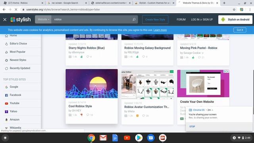Image resolution: width=254 pixels, height=143 pixels.
Task: Click the Roblox Avatar Customization Th... title
Action: pos(146,107)
